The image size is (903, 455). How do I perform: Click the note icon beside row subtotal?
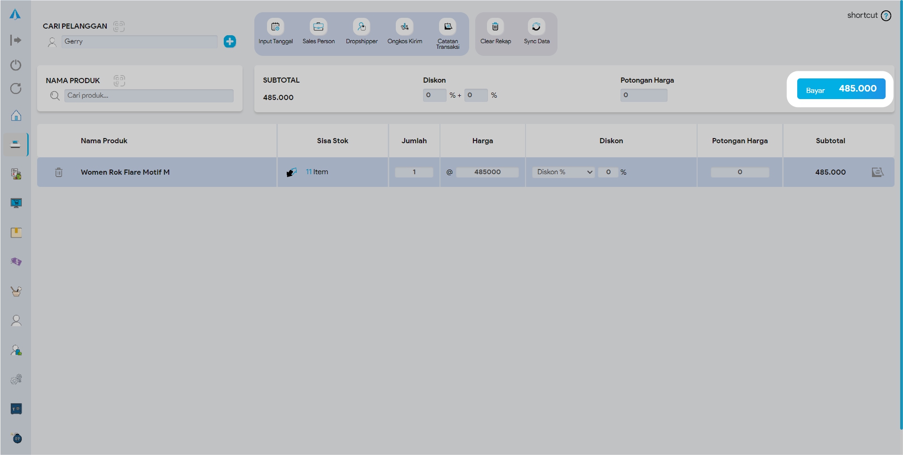click(877, 172)
